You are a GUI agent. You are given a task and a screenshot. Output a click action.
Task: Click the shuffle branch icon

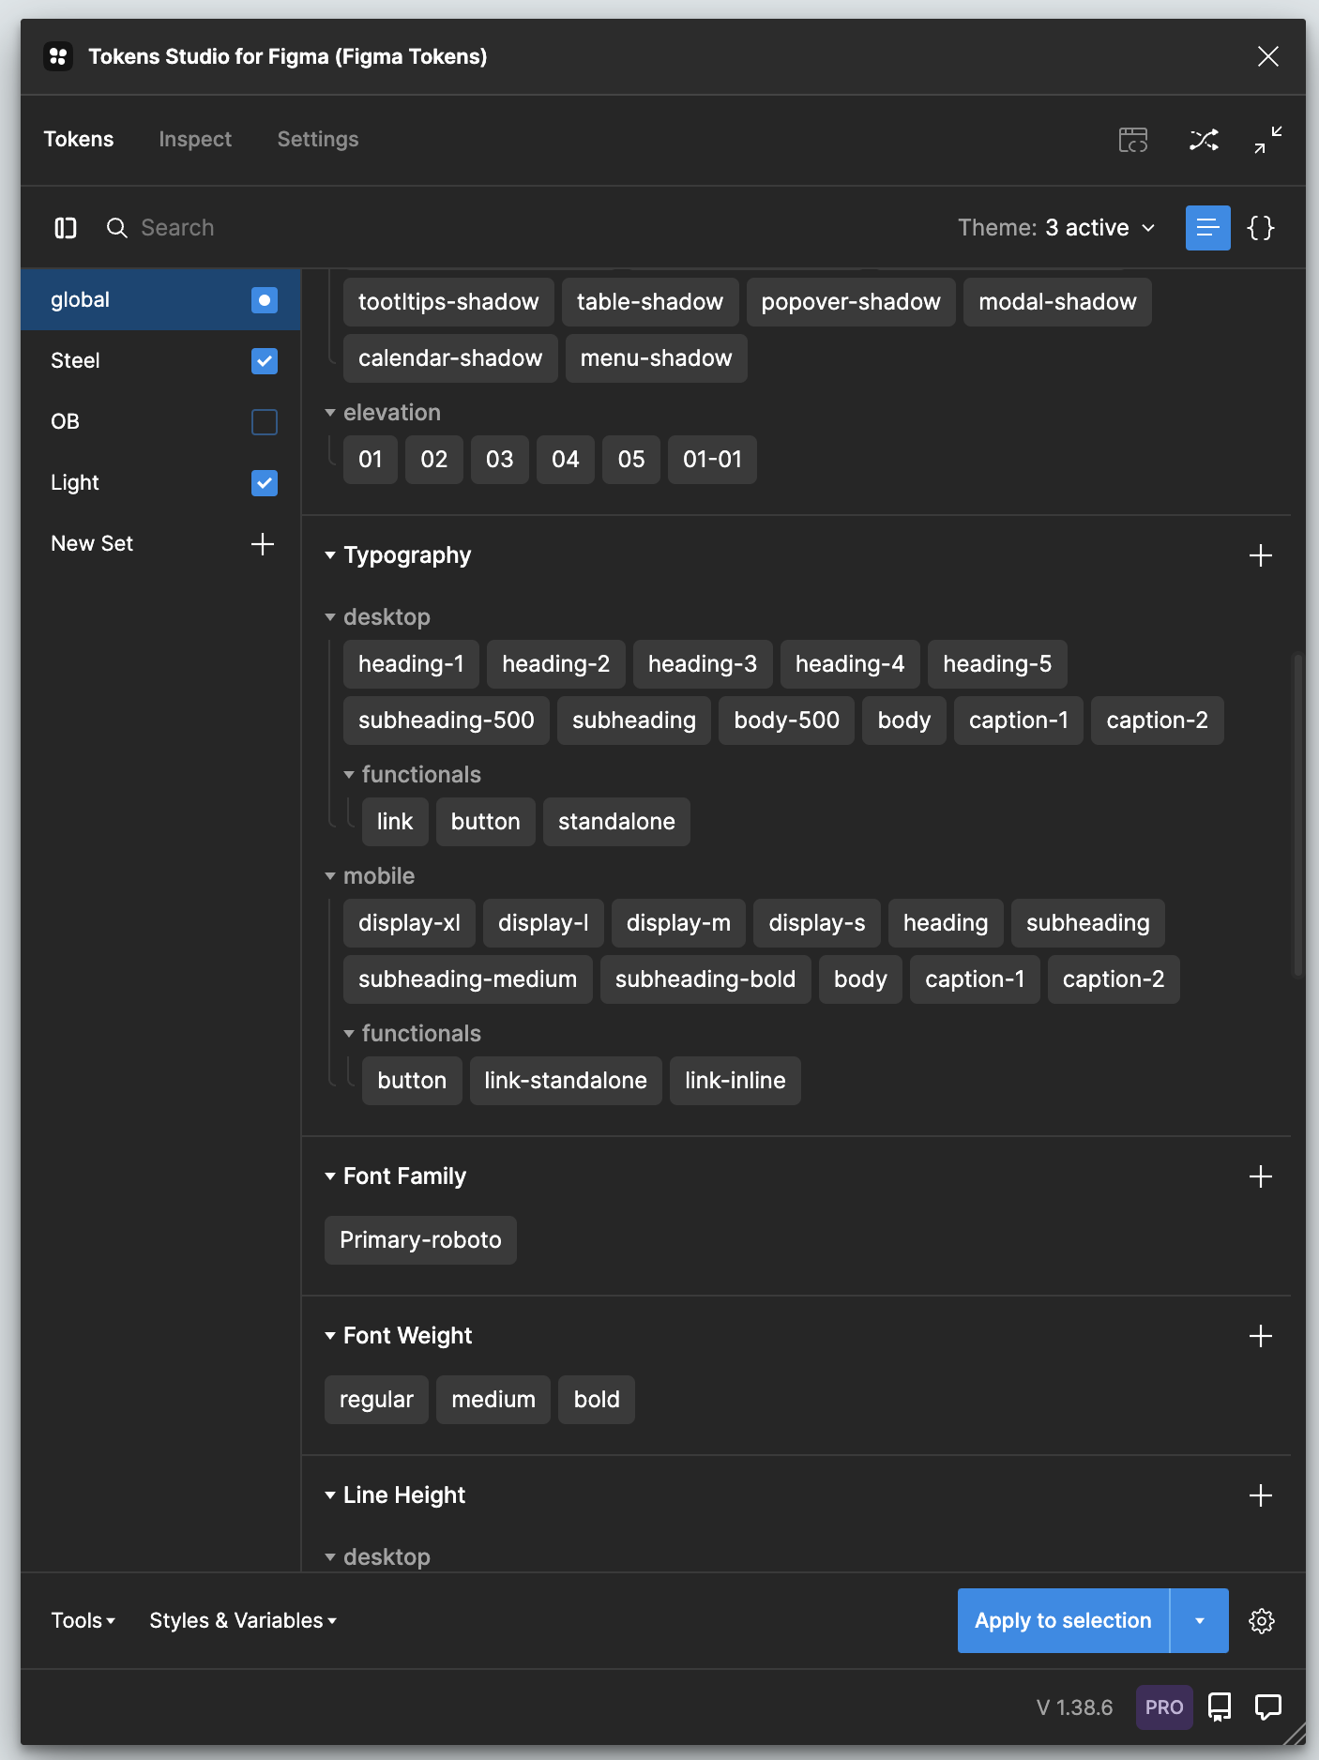1205,140
